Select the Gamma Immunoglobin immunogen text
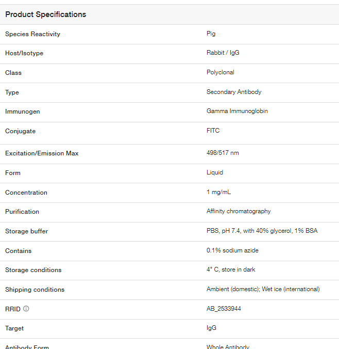This screenshot has width=339, height=349. pyautogui.click(x=237, y=111)
